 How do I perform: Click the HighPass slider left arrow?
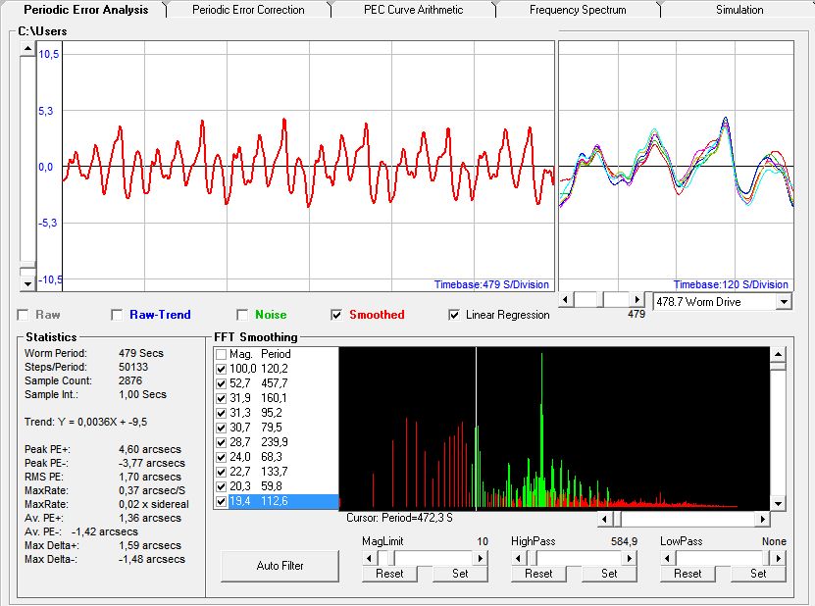pyautogui.click(x=517, y=558)
